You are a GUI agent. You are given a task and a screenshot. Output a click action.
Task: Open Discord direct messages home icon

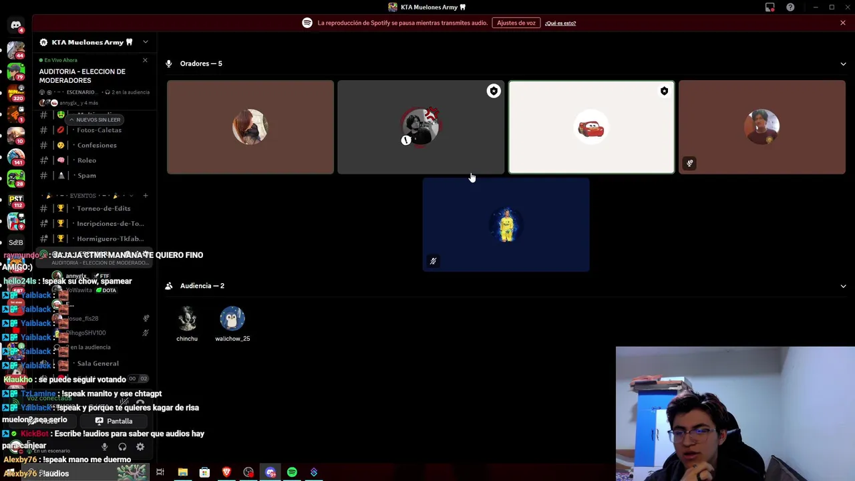[16, 25]
